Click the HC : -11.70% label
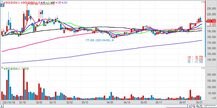This screenshot has height=108, width=217. click(195, 62)
